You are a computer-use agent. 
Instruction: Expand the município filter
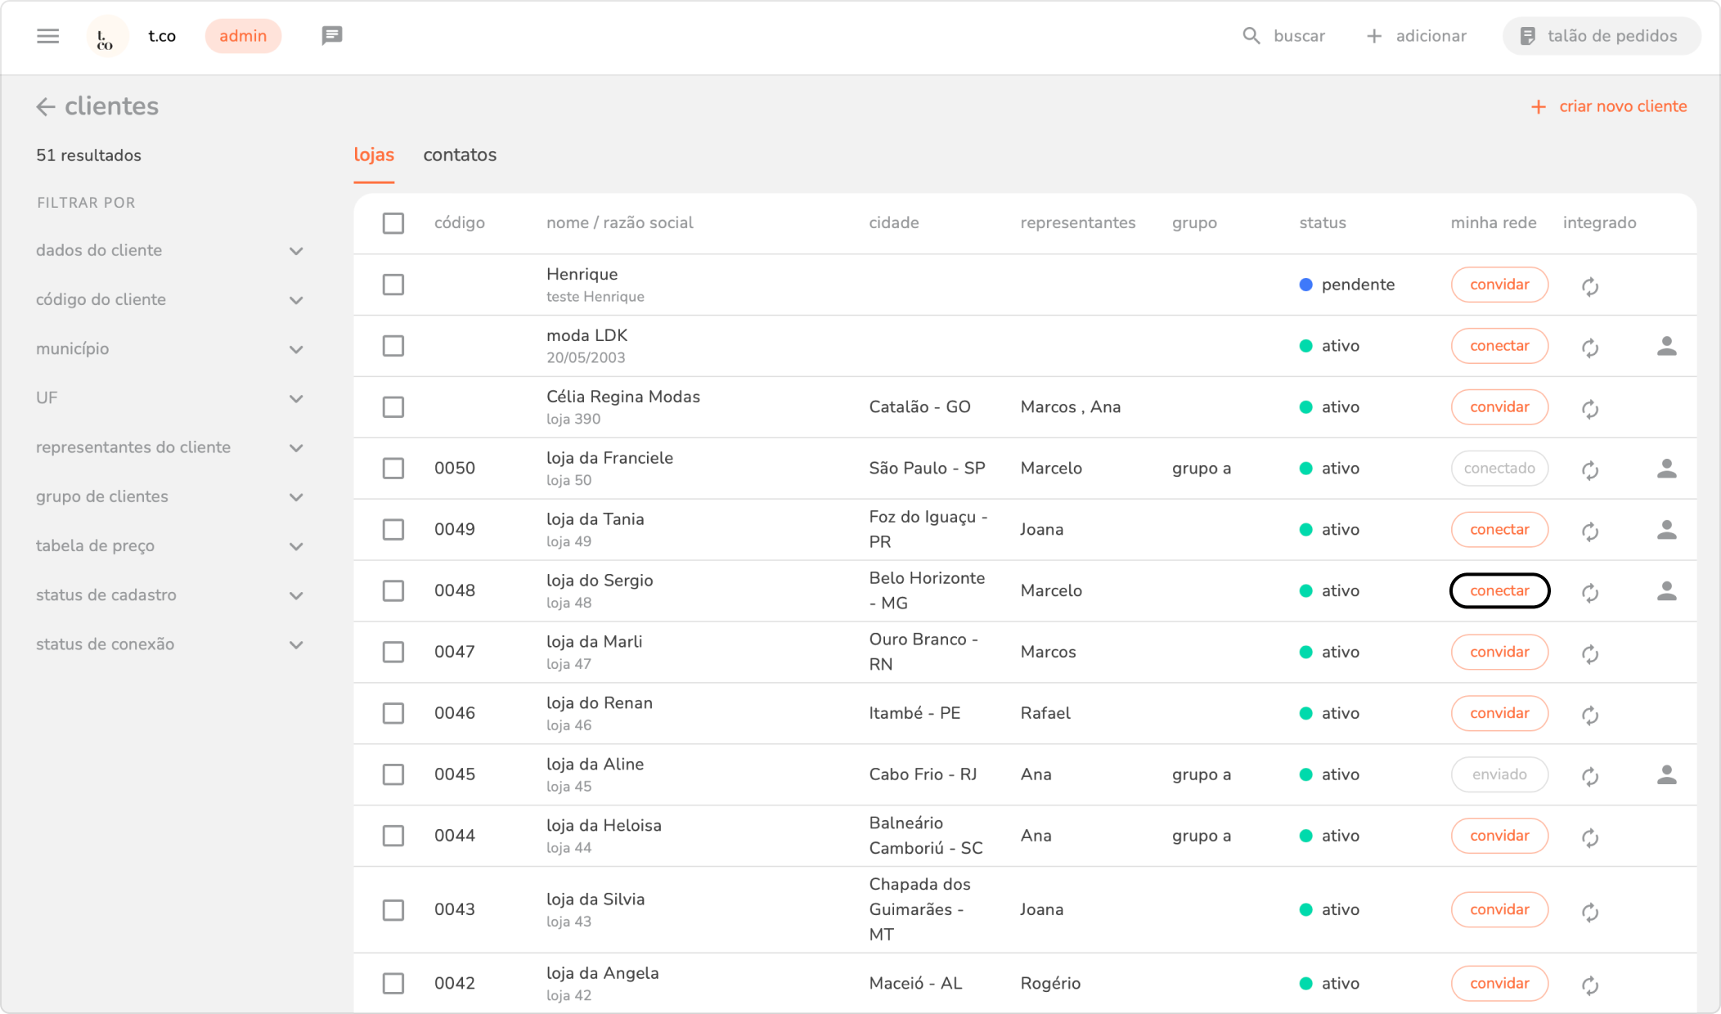click(x=296, y=349)
